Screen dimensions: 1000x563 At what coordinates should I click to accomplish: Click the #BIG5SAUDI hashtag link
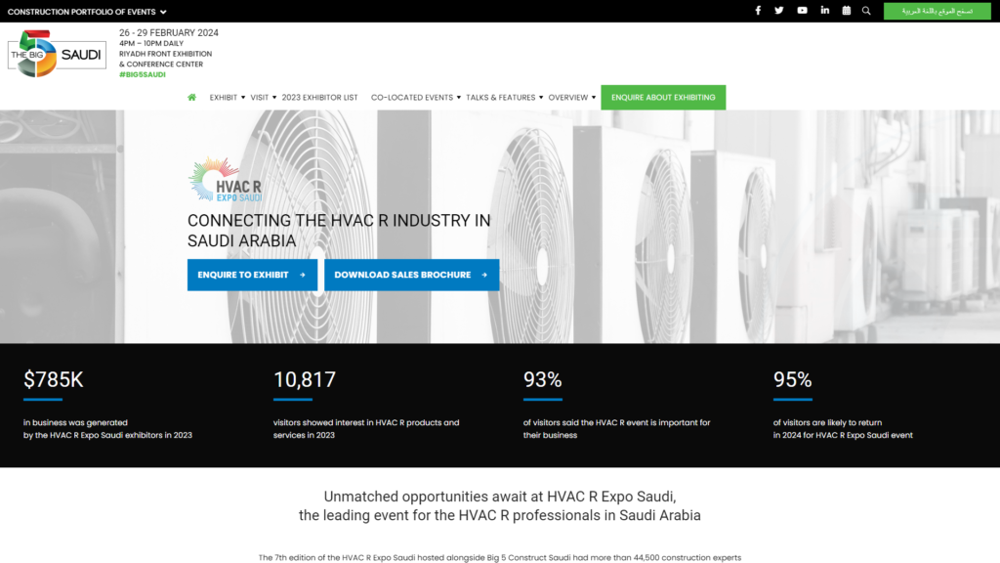click(143, 74)
